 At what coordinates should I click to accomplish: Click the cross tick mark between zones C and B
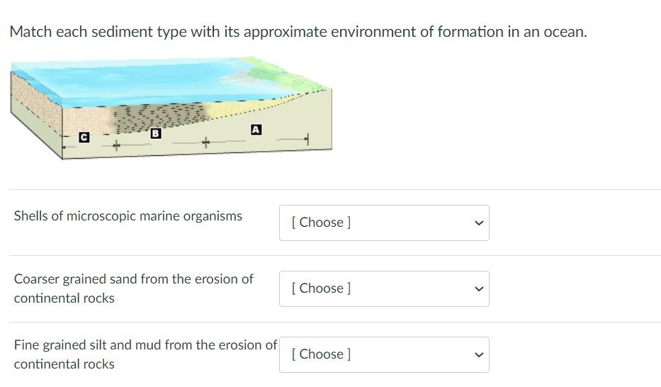click(x=117, y=146)
